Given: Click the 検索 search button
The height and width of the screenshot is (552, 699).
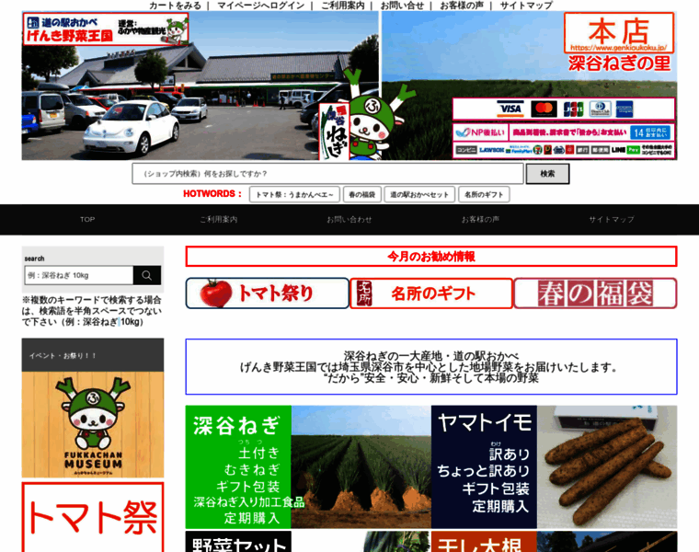Looking at the screenshot, I should pyautogui.click(x=547, y=174).
